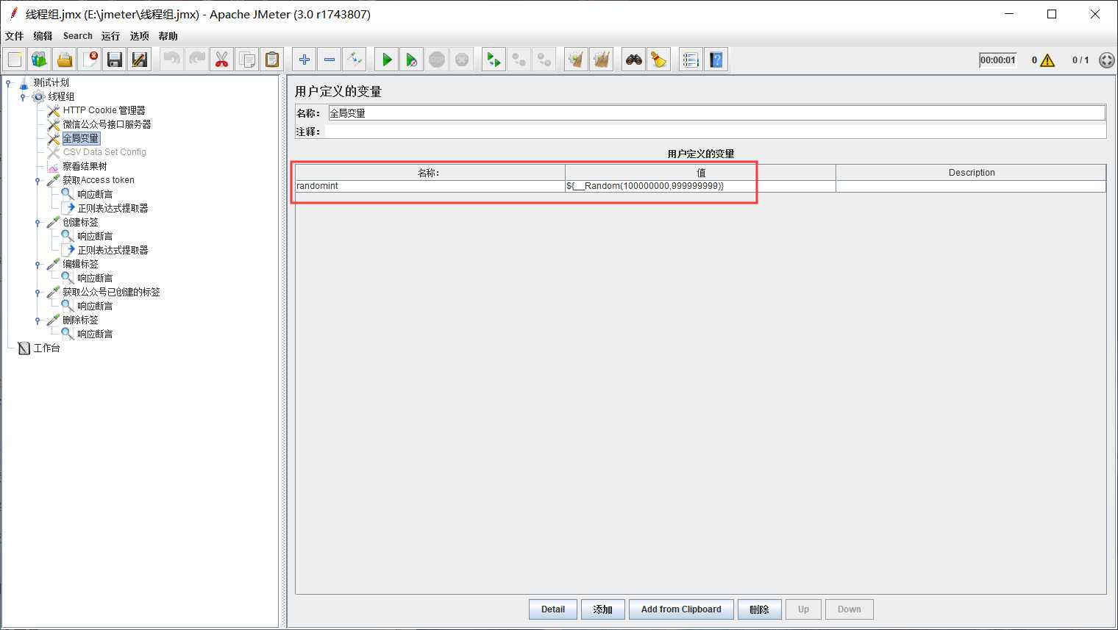Select the 察看结果树 tree item
Viewport: 1118px width, 630px height.
point(85,166)
